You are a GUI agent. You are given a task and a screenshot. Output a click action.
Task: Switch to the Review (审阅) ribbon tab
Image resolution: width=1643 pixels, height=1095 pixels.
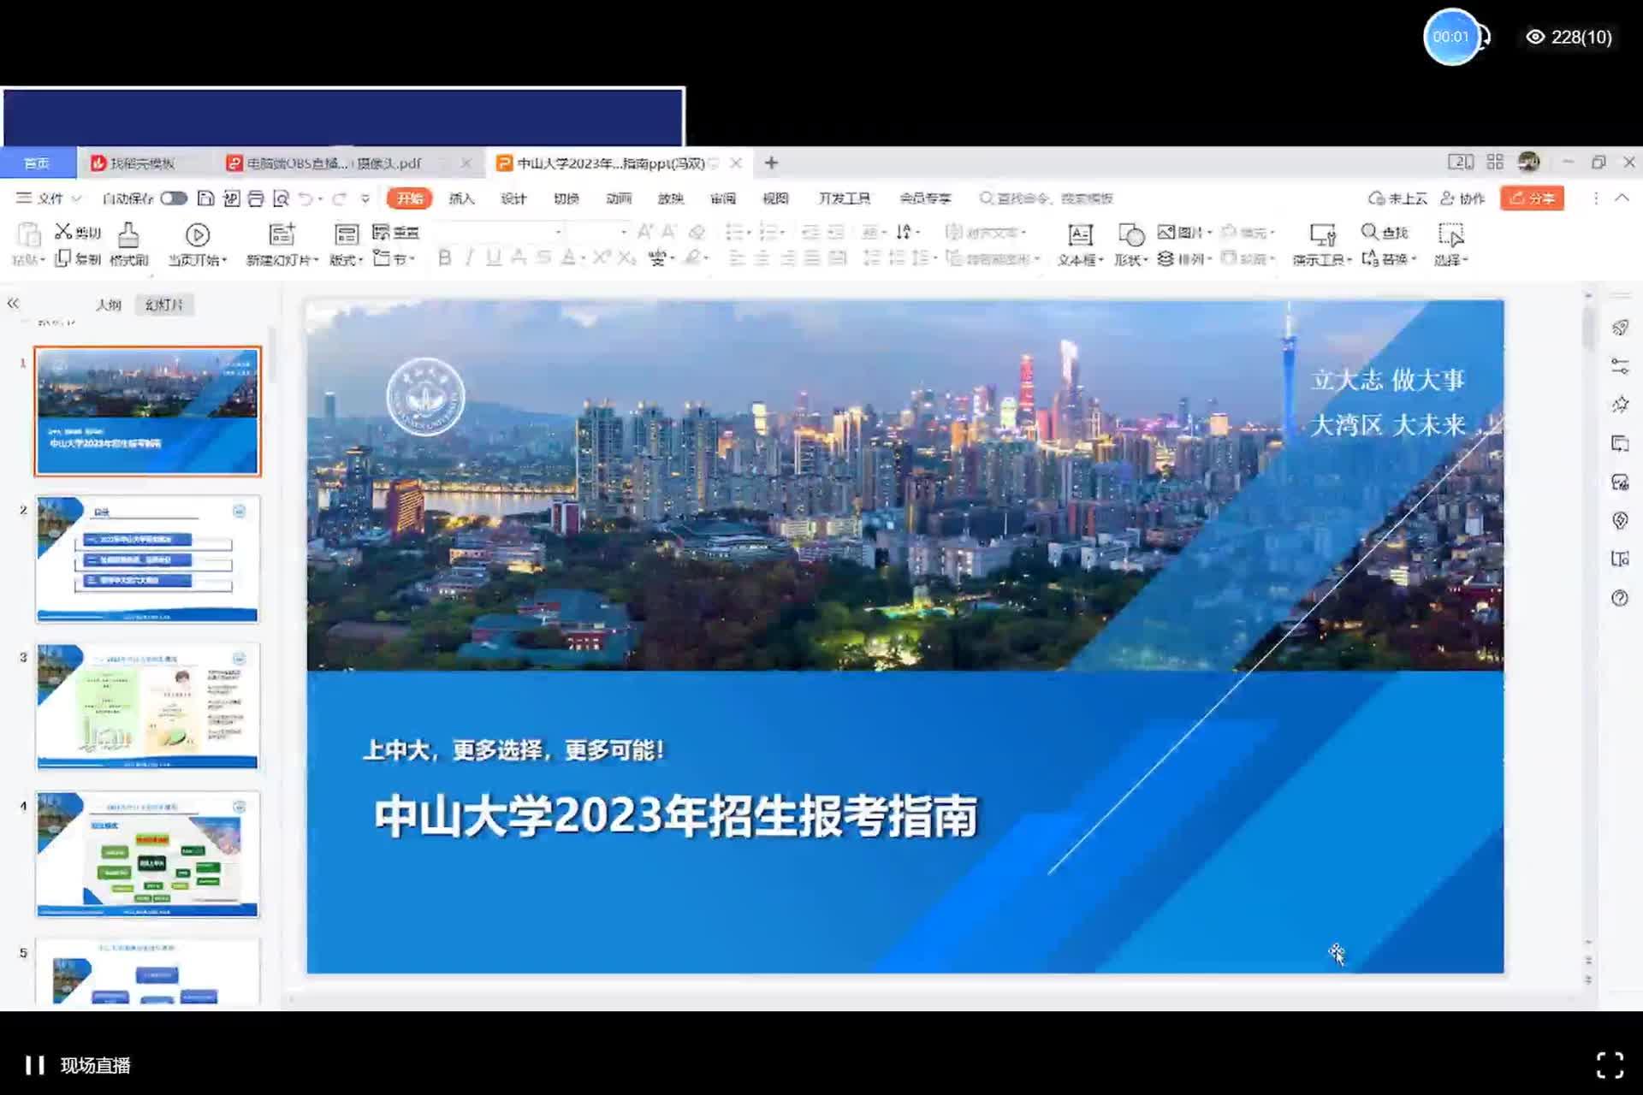(723, 198)
